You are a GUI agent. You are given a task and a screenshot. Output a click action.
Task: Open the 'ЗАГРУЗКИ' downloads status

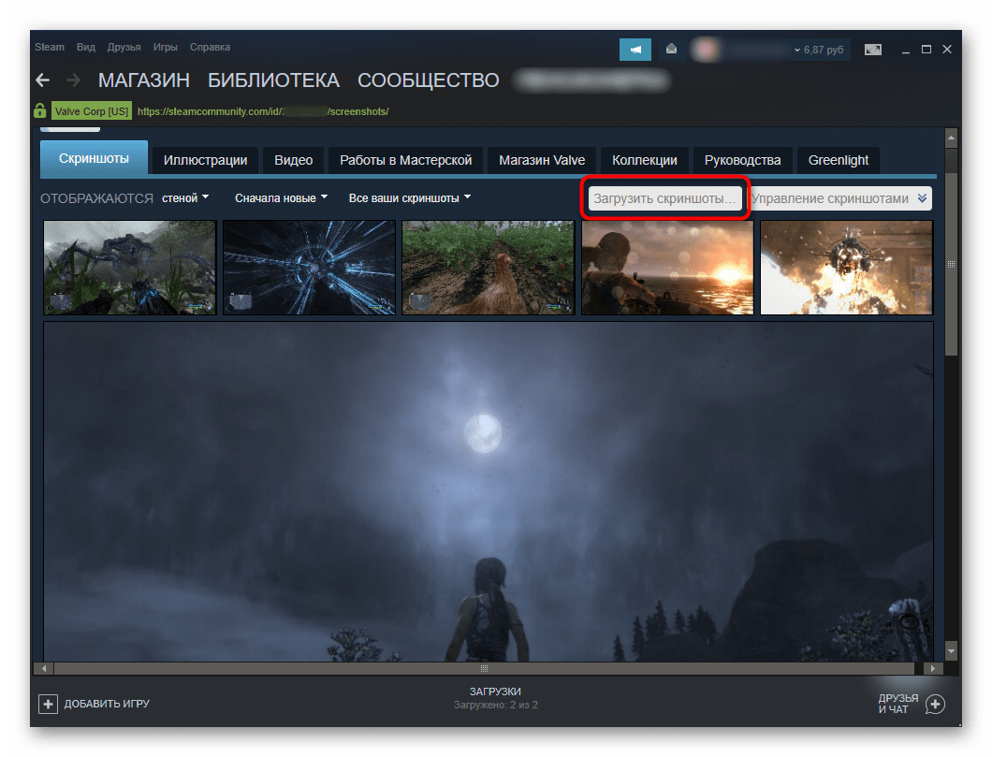(x=495, y=697)
